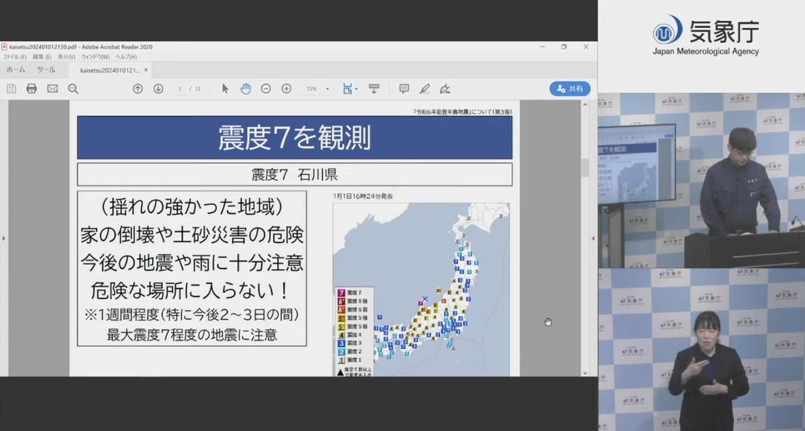805x431 pixels.
Task: Click the Print icon in the toolbar
Action: (31, 89)
